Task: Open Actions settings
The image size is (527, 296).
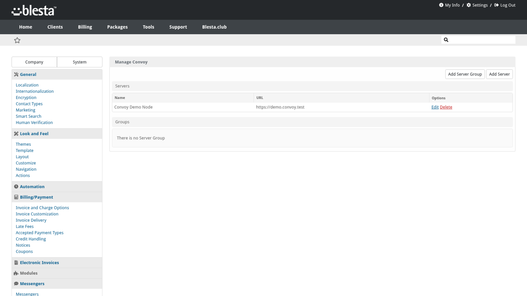Action: 23,176
